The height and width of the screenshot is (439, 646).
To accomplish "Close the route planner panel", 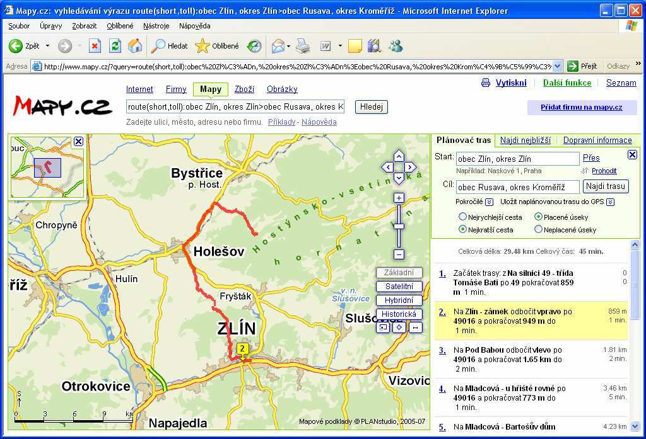I will point(632,155).
